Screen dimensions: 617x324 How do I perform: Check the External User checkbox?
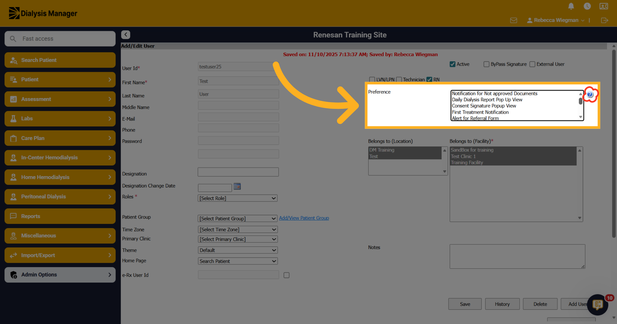point(532,64)
